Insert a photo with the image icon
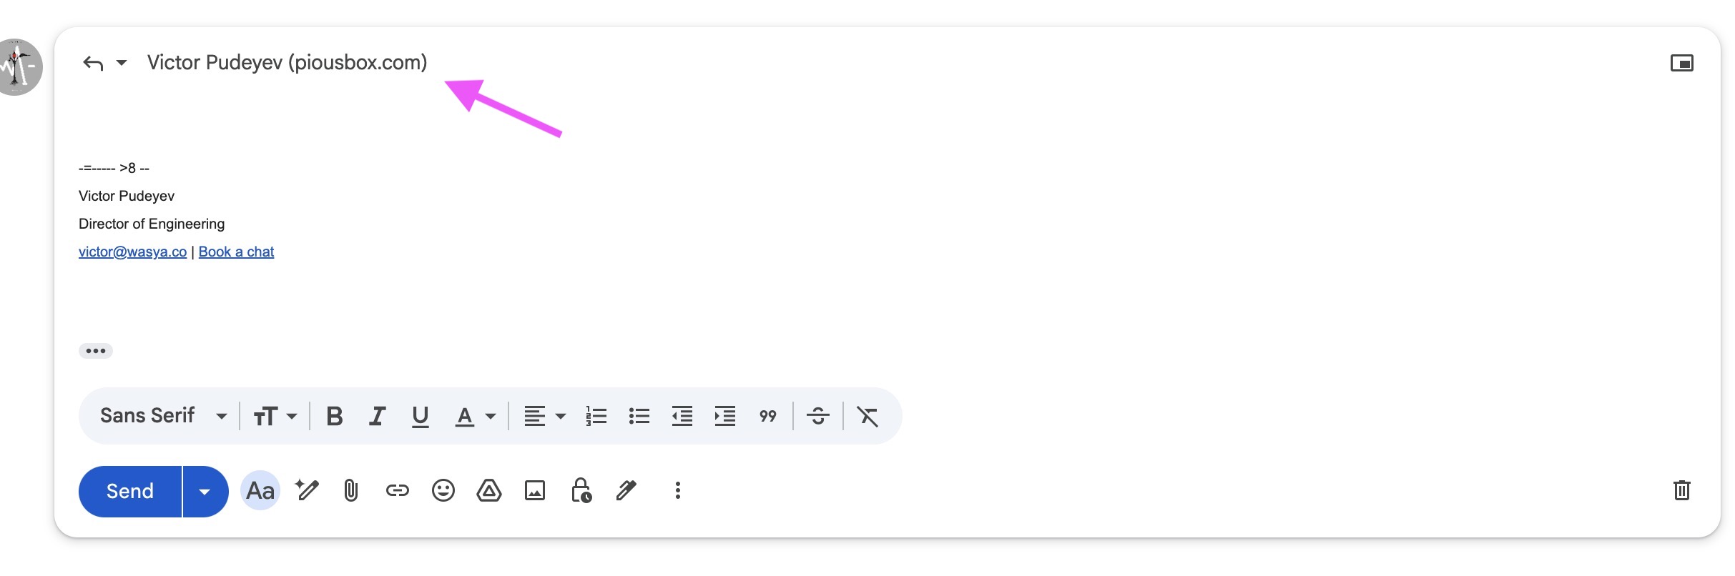The height and width of the screenshot is (576, 1735). coord(535,491)
